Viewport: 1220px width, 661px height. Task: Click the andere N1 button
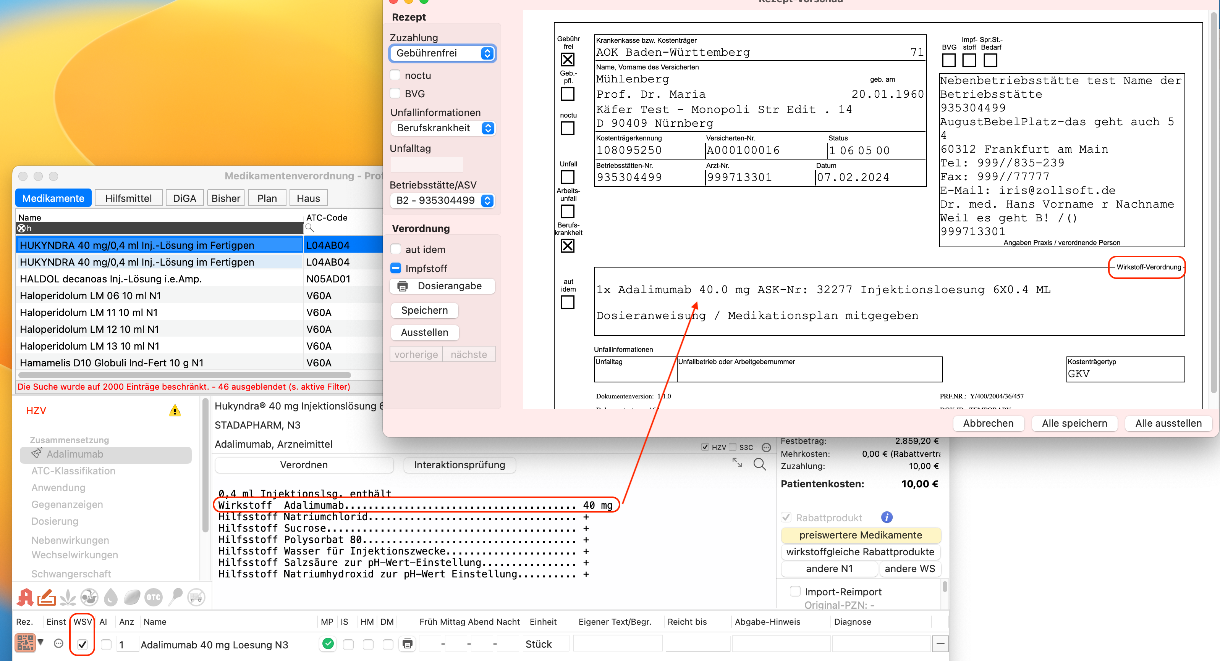click(x=829, y=568)
